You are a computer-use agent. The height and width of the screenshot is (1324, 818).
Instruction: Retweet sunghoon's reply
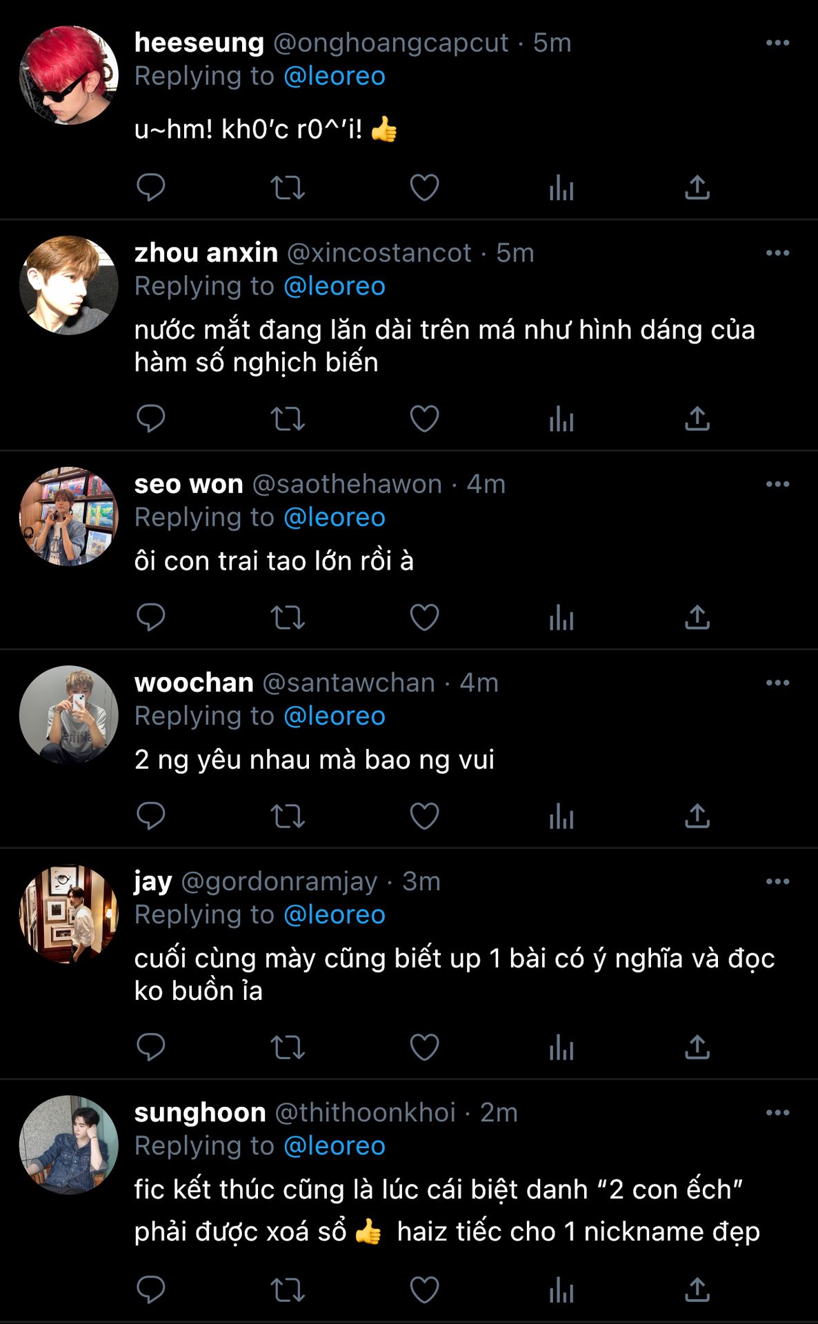288,1290
